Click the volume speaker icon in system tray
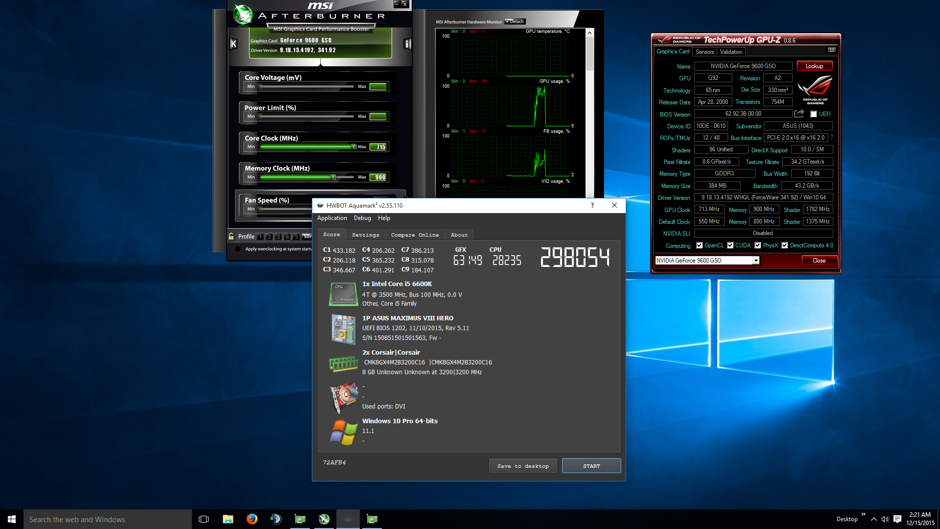 885,519
